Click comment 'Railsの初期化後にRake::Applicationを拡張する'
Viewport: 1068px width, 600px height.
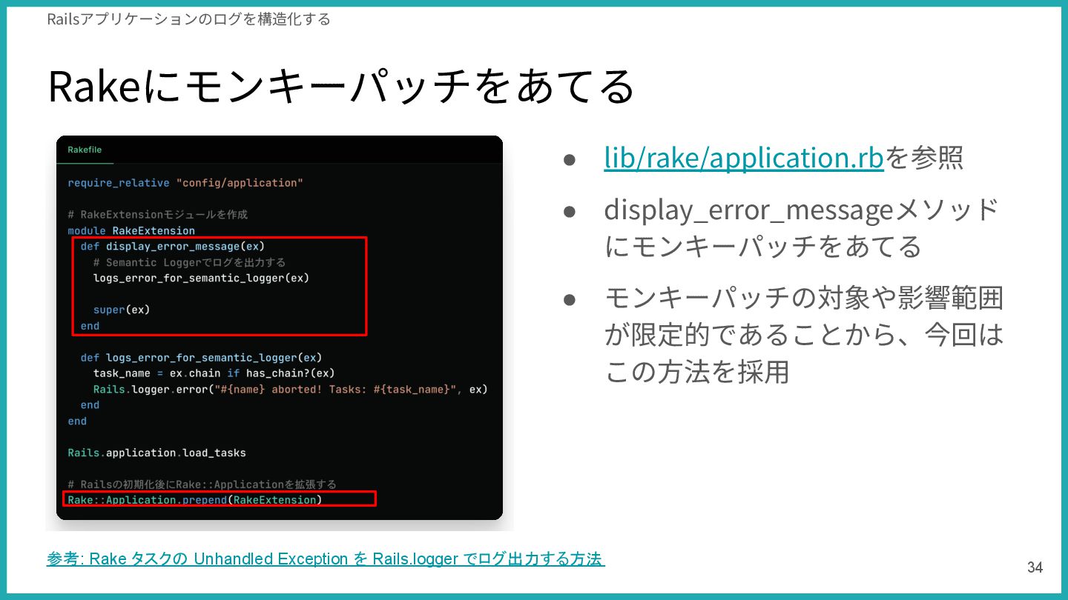(x=202, y=484)
